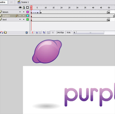Select first keyframe of text layer

click(31, 20)
